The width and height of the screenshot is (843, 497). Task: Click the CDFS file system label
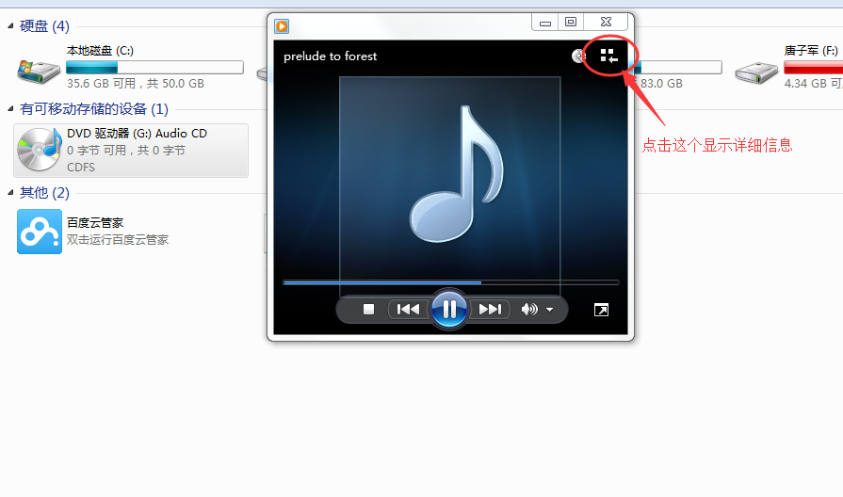pos(81,168)
